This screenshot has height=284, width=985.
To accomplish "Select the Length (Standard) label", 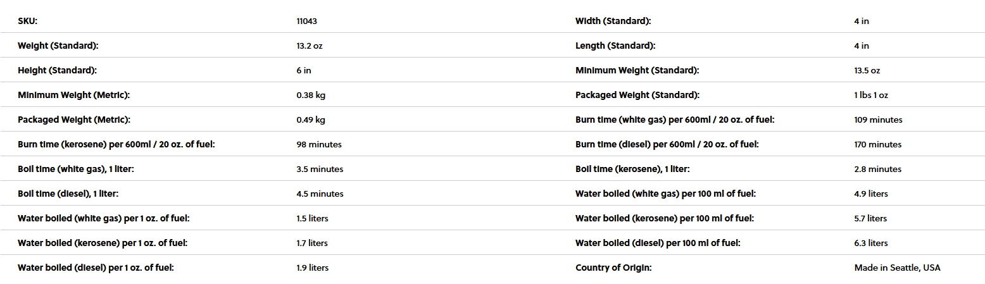I will [615, 46].
